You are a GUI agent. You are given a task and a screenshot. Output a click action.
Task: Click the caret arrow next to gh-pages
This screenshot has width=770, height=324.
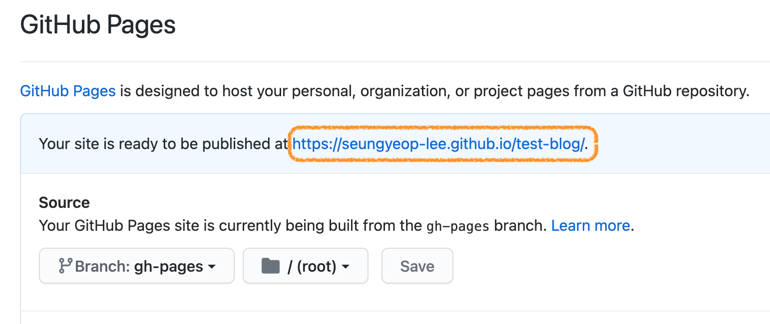click(x=212, y=267)
